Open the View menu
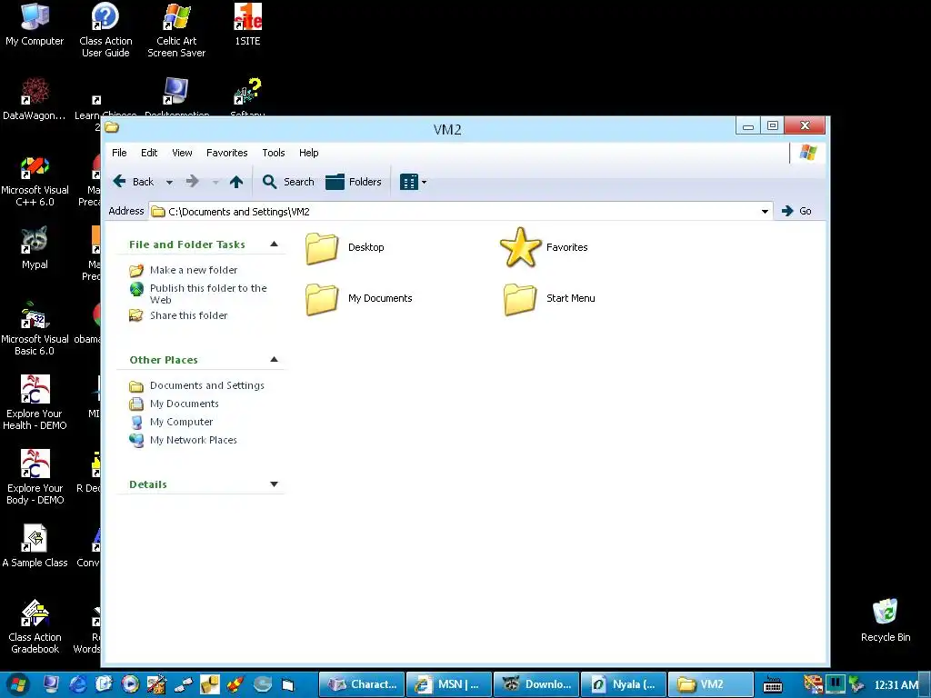 pyautogui.click(x=182, y=153)
